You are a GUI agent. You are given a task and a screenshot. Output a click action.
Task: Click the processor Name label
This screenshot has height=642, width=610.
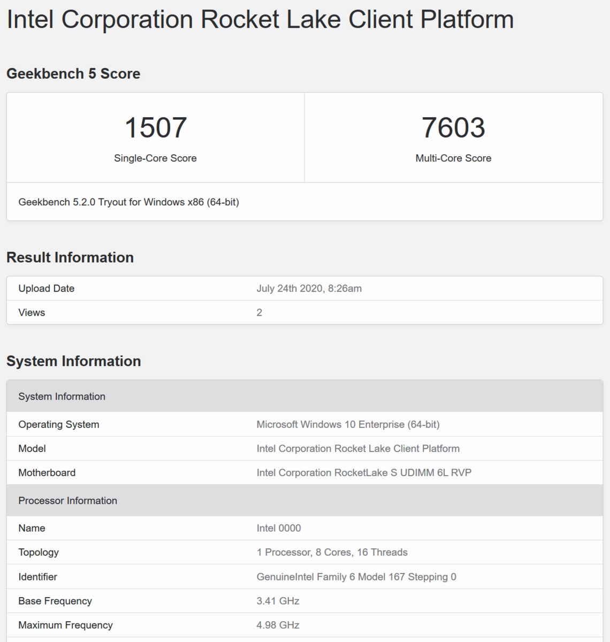[32, 528]
